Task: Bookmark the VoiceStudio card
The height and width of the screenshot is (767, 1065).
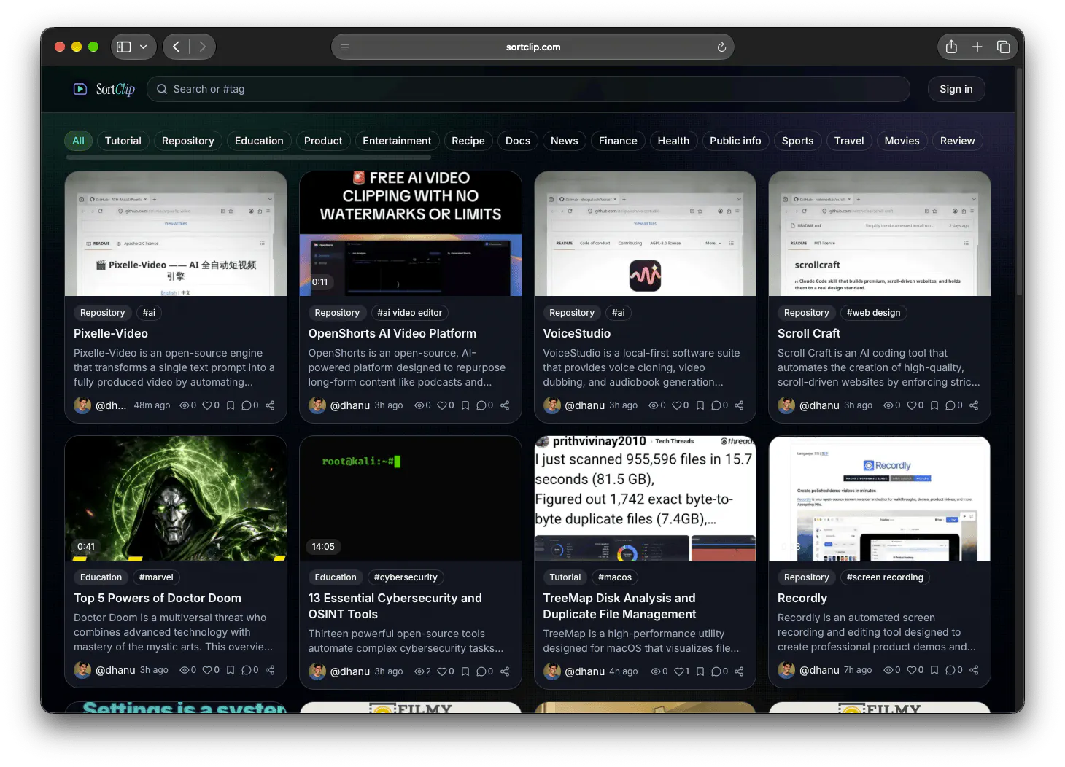Action: pos(700,405)
